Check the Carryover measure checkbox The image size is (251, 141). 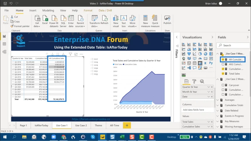[x=223, y=85]
